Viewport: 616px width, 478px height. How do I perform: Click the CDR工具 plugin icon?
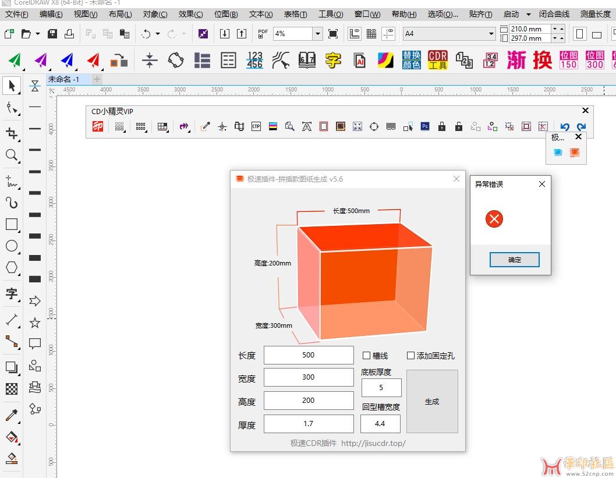click(438, 60)
